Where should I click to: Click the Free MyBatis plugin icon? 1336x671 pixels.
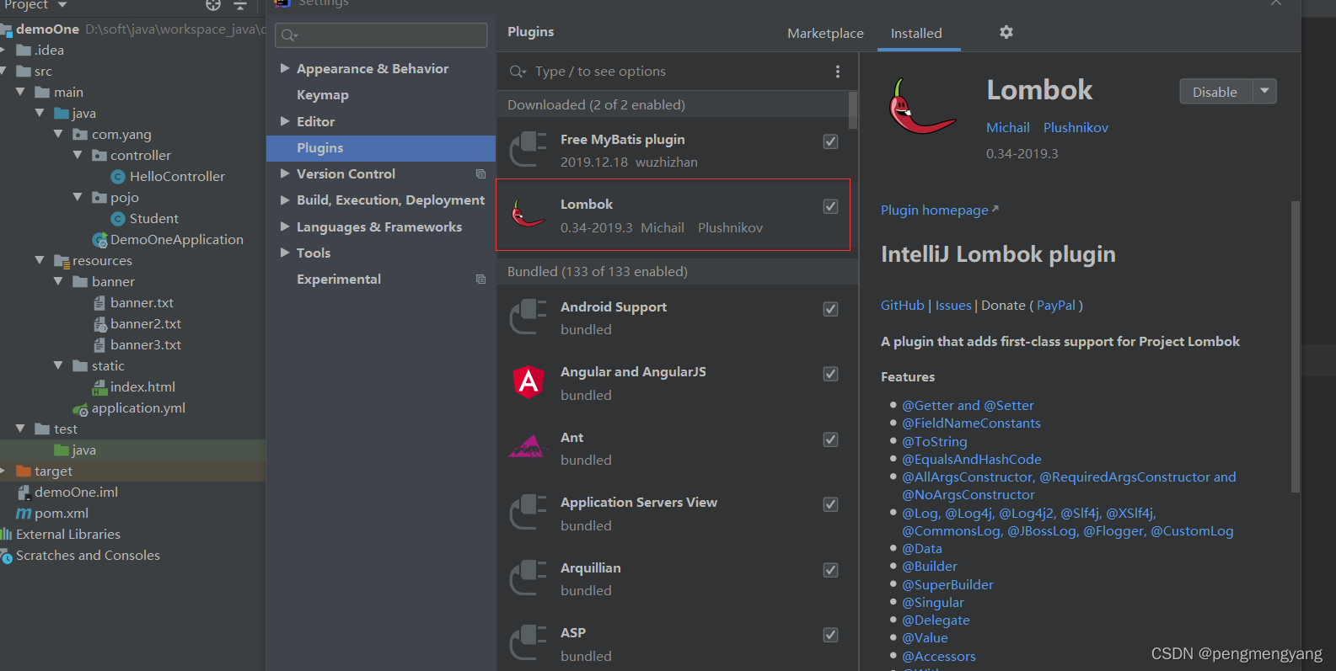[528, 150]
